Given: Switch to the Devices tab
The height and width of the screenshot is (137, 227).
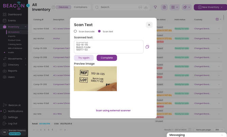Looking at the screenshot, I should coord(63,7).
